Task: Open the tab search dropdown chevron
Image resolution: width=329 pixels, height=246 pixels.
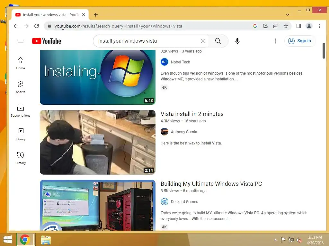Action: pos(288,15)
